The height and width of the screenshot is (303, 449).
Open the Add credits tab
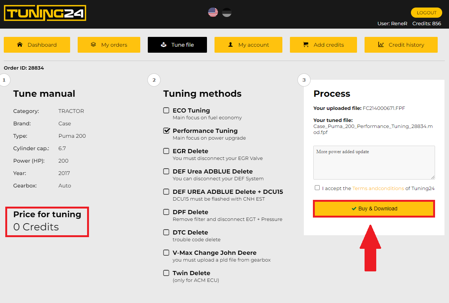pos(323,44)
